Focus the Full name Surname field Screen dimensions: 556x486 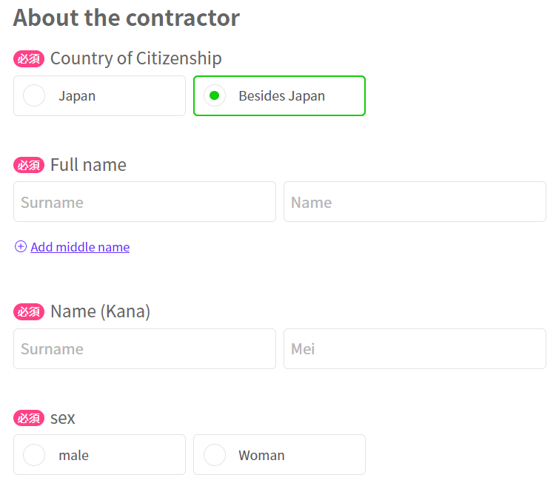tap(144, 202)
